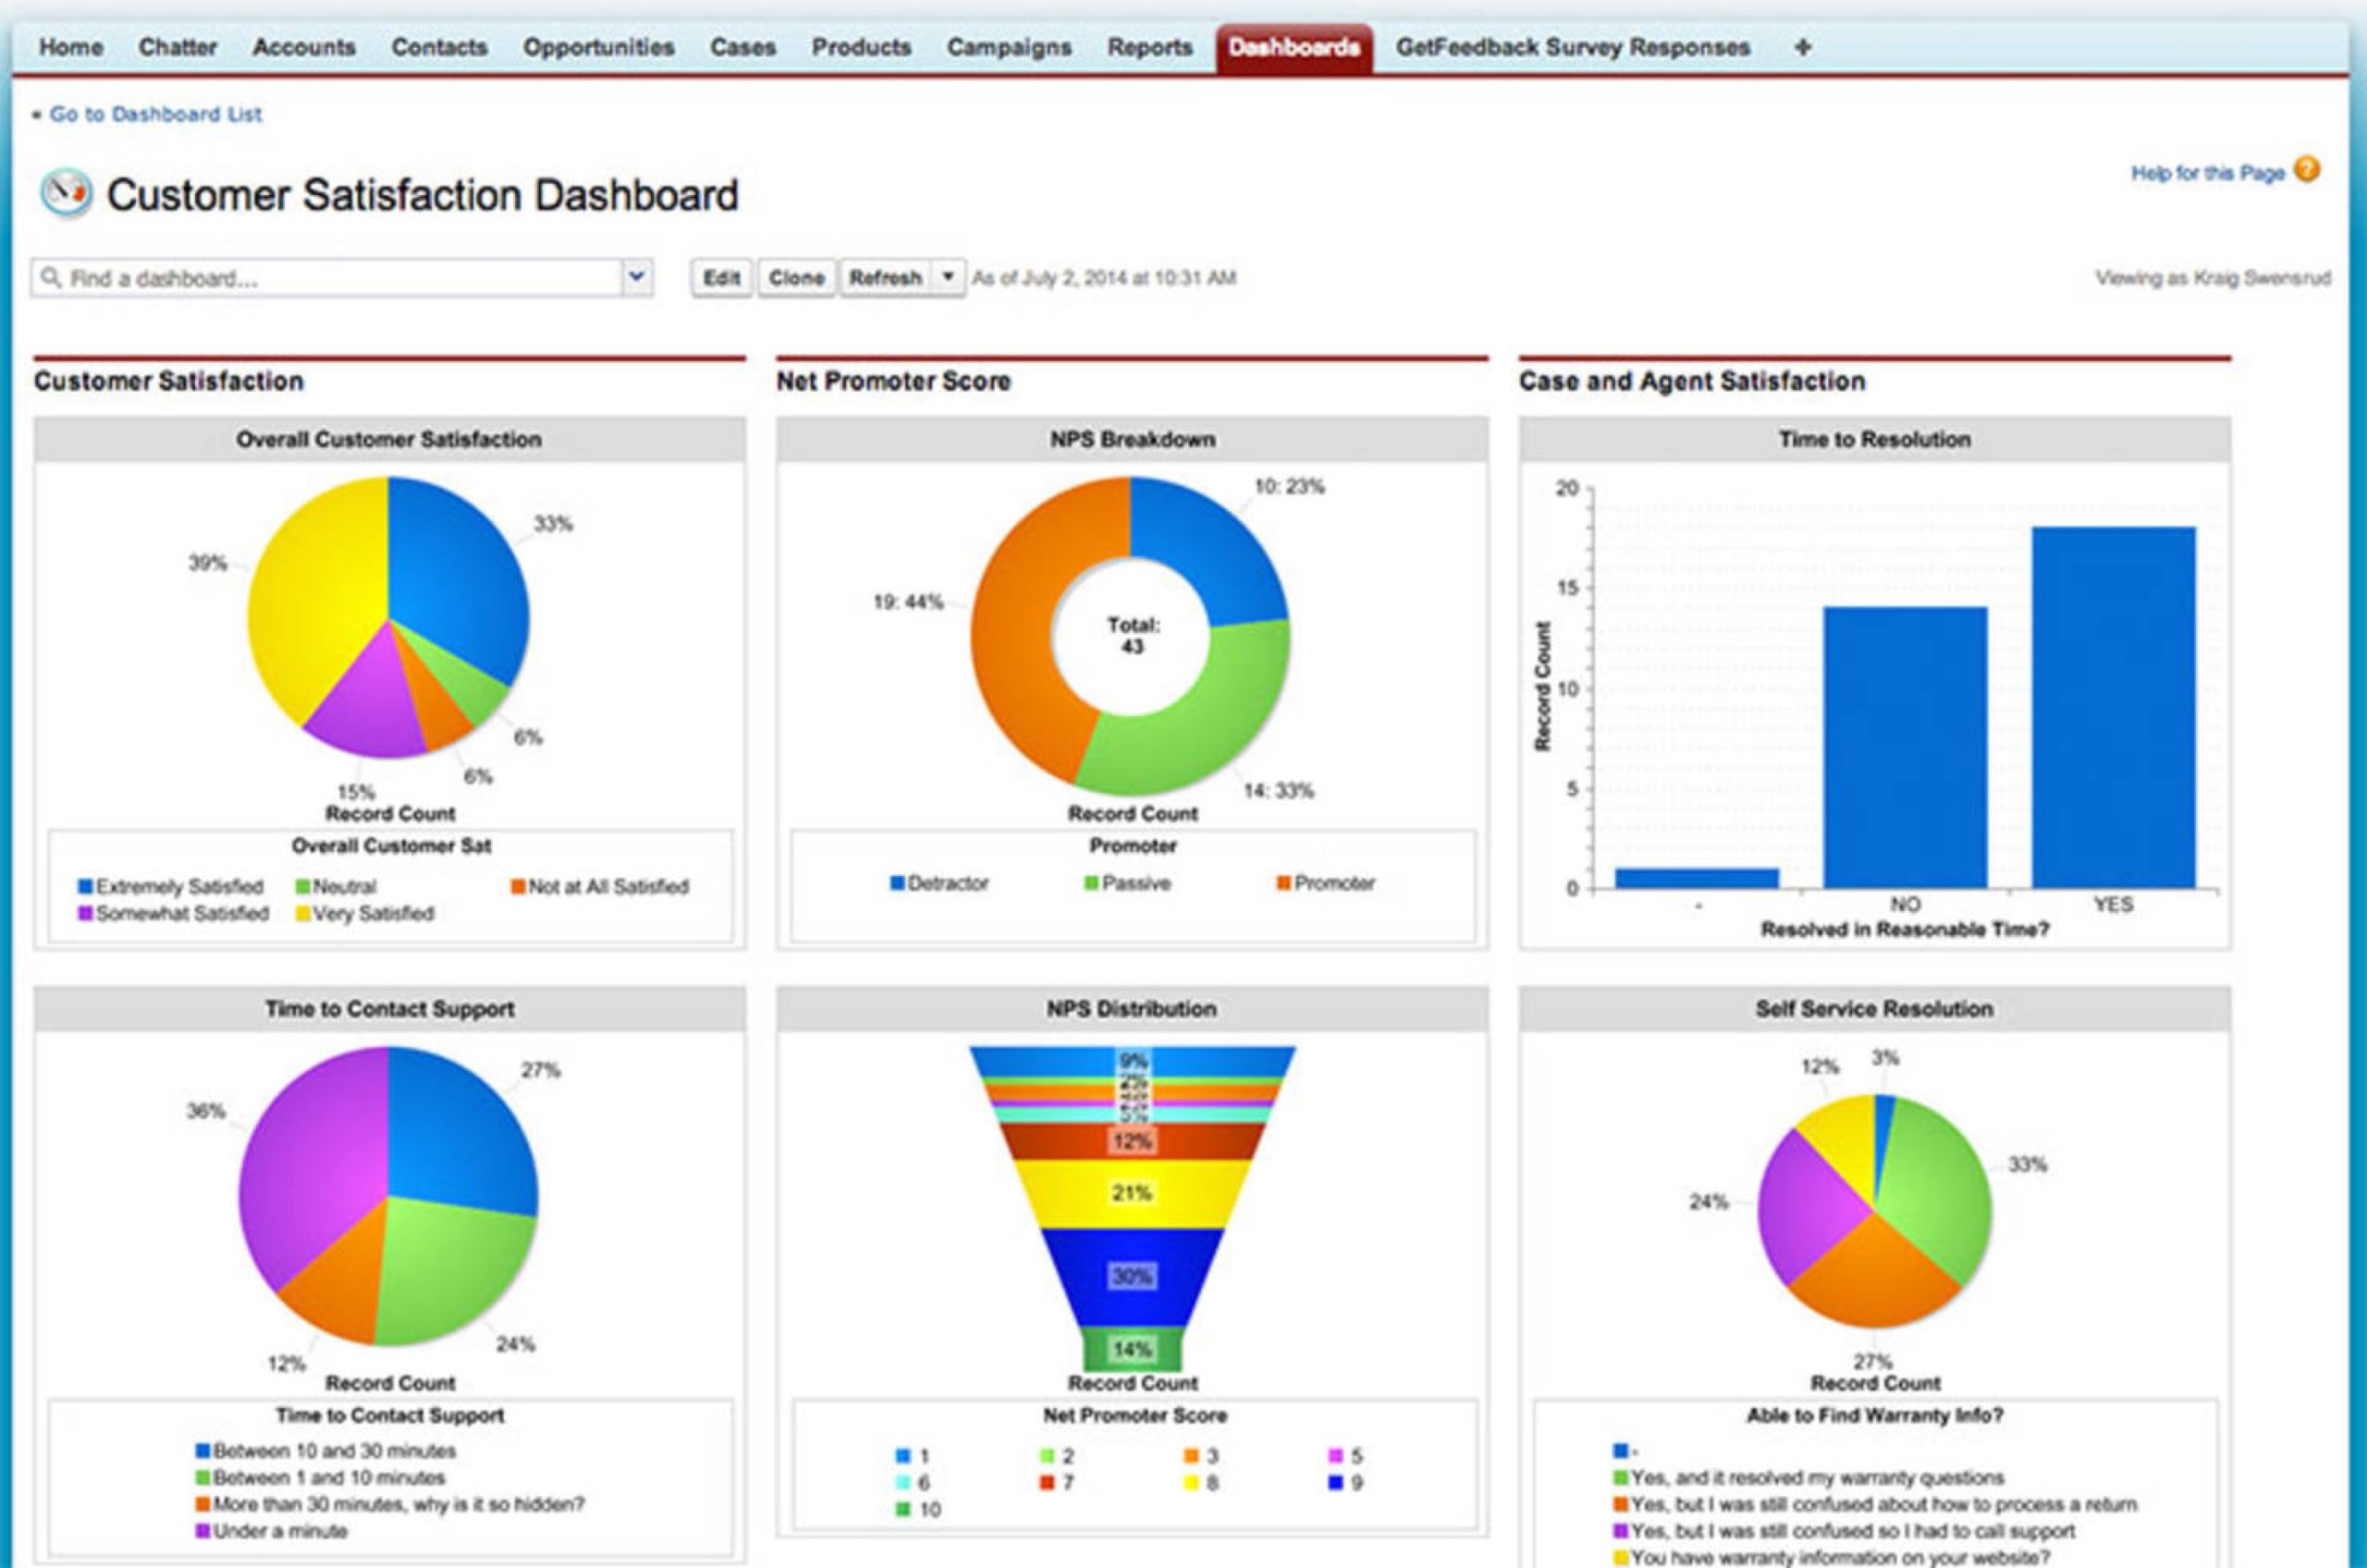
Task: Click the magnifier icon in dashboard search
Action: [x=51, y=277]
